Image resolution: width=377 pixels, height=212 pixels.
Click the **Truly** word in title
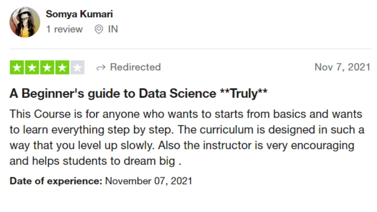click(x=244, y=93)
